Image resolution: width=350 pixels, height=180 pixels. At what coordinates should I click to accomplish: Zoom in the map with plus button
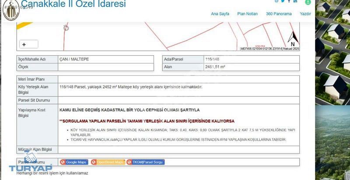click(24, 44)
